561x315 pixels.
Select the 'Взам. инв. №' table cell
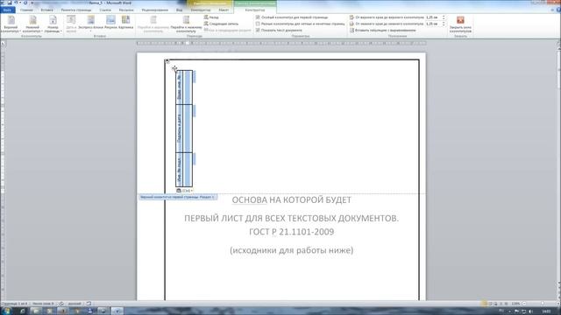[179, 87]
